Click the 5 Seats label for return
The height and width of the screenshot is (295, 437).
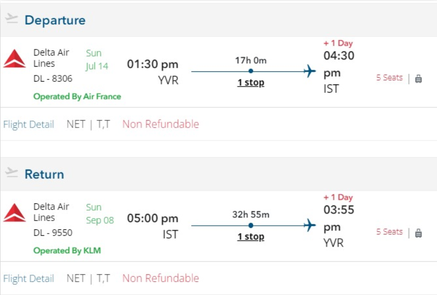click(389, 232)
